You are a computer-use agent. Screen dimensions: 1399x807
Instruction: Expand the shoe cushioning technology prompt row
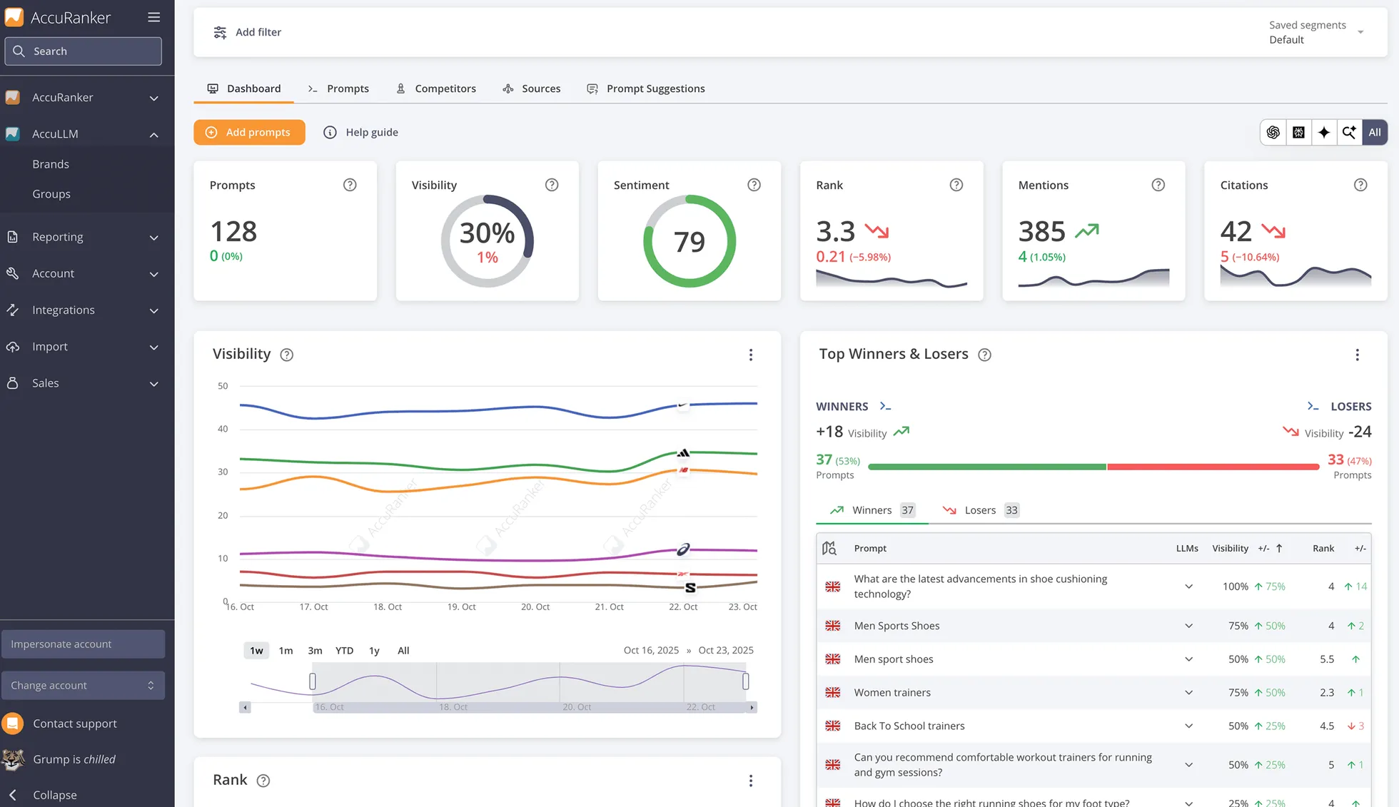coord(1188,586)
